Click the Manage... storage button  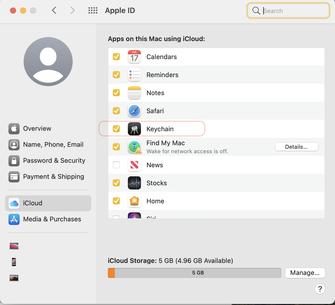[305, 273]
